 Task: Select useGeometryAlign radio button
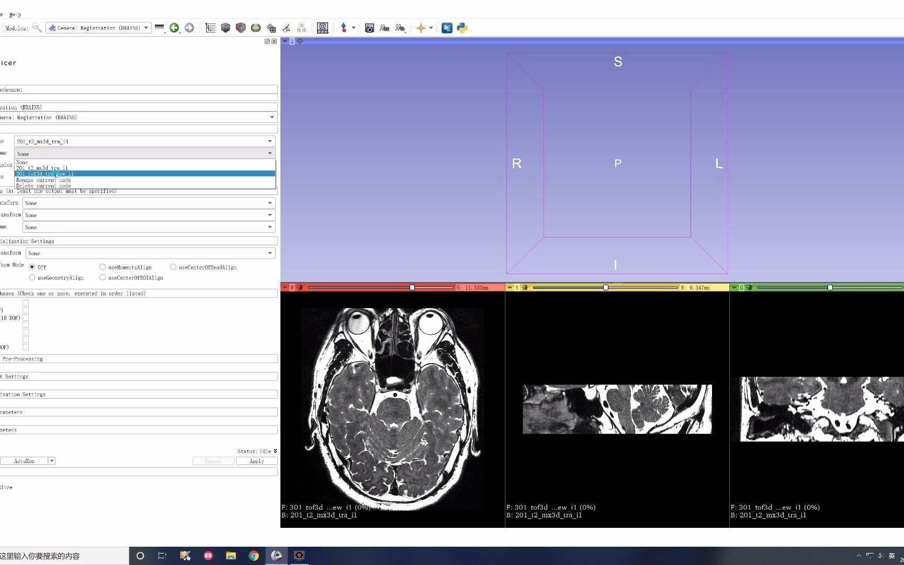coord(32,277)
